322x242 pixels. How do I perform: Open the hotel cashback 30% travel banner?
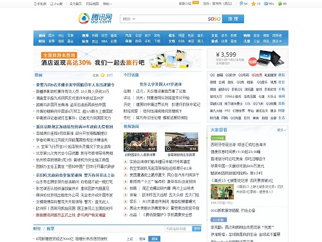pyautogui.click(x=117, y=58)
